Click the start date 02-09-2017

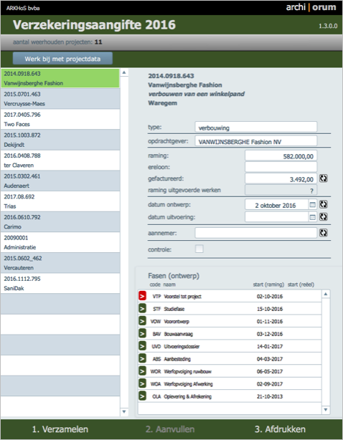click(270, 384)
